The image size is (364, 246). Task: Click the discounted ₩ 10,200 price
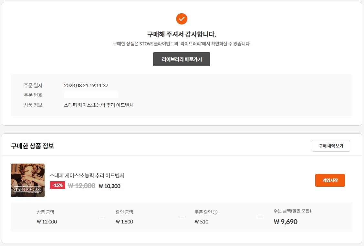(x=109, y=186)
